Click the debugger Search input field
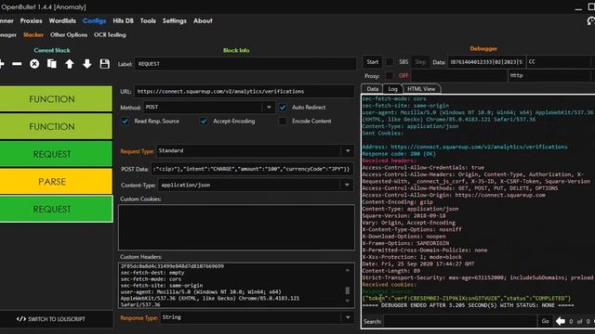Image resolution: width=595 pixels, height=334 pixels. point(460,321)
